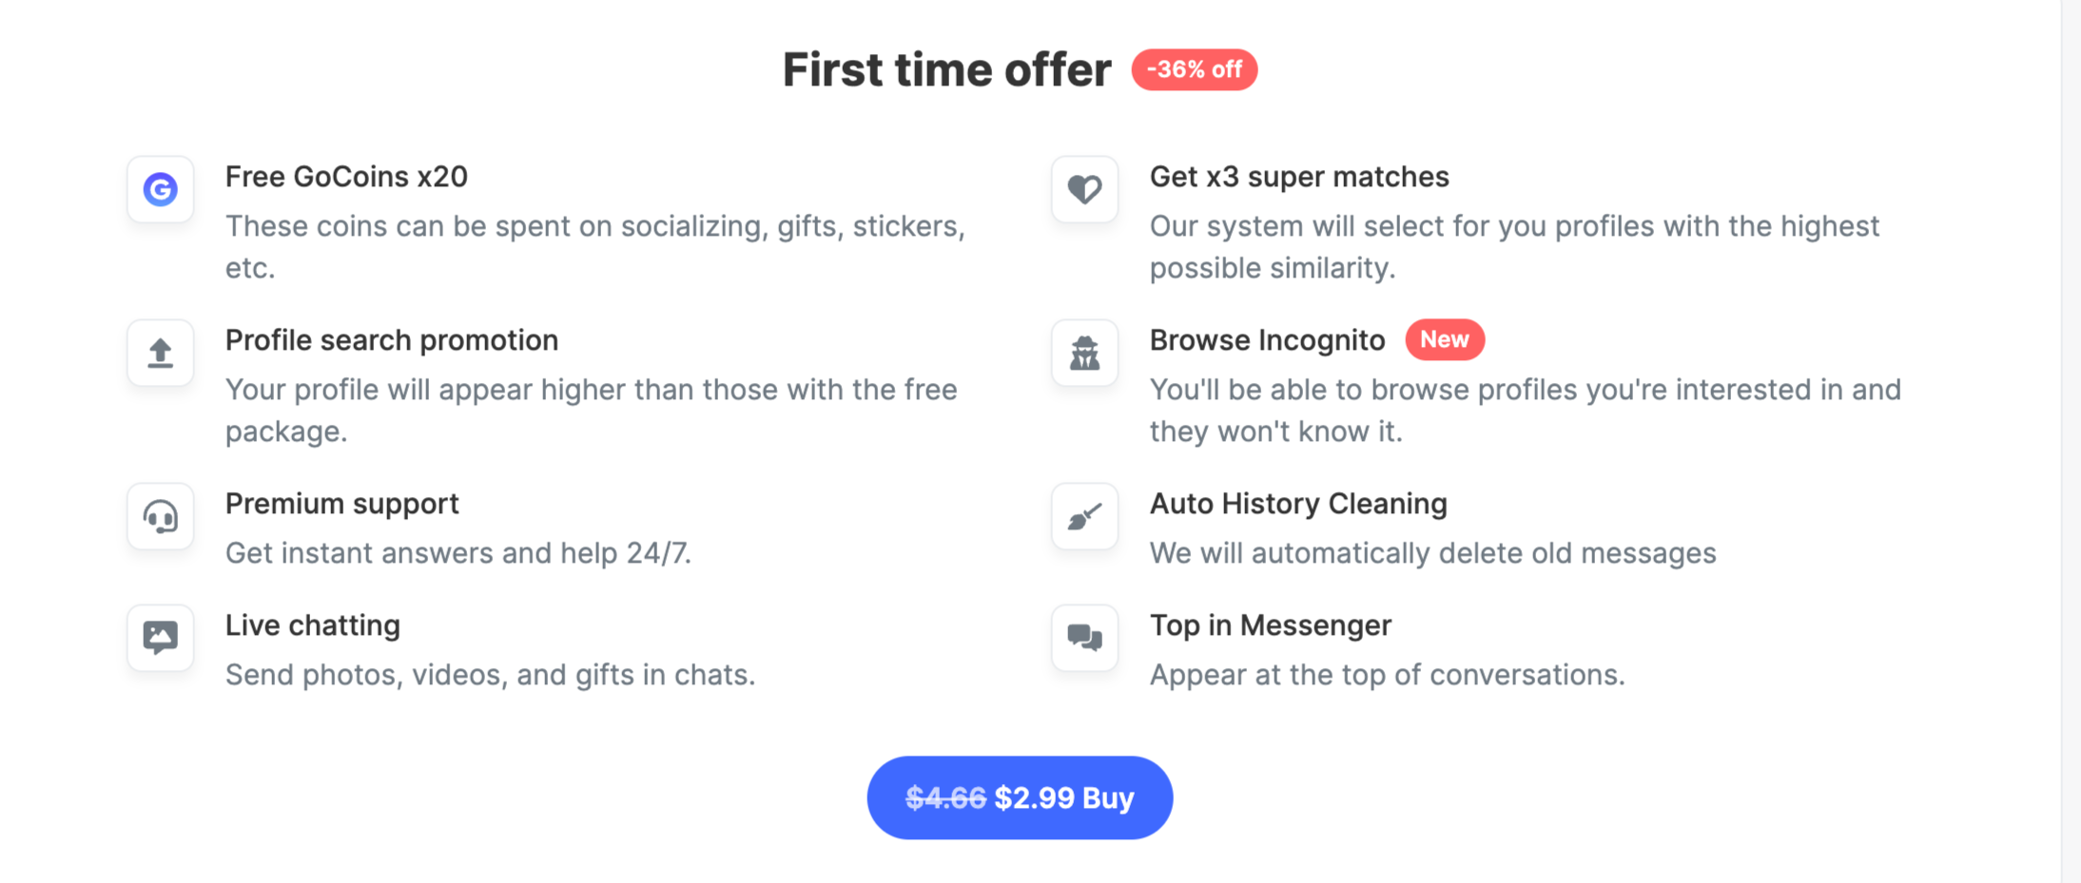This screenshot has height=883, width=2081.
Task: Click the Top in Messenger feature title
Action: click(1271, 624)
